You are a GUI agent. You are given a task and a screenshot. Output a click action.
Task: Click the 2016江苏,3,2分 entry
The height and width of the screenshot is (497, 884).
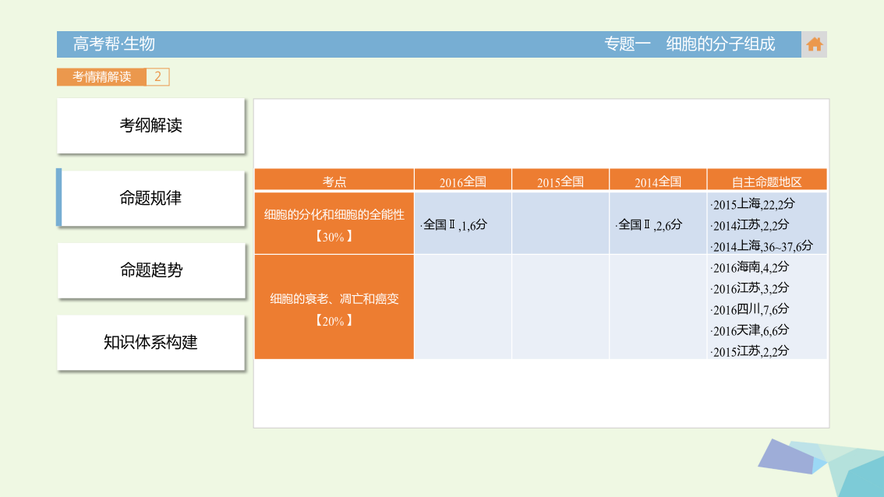coord(749,288)
